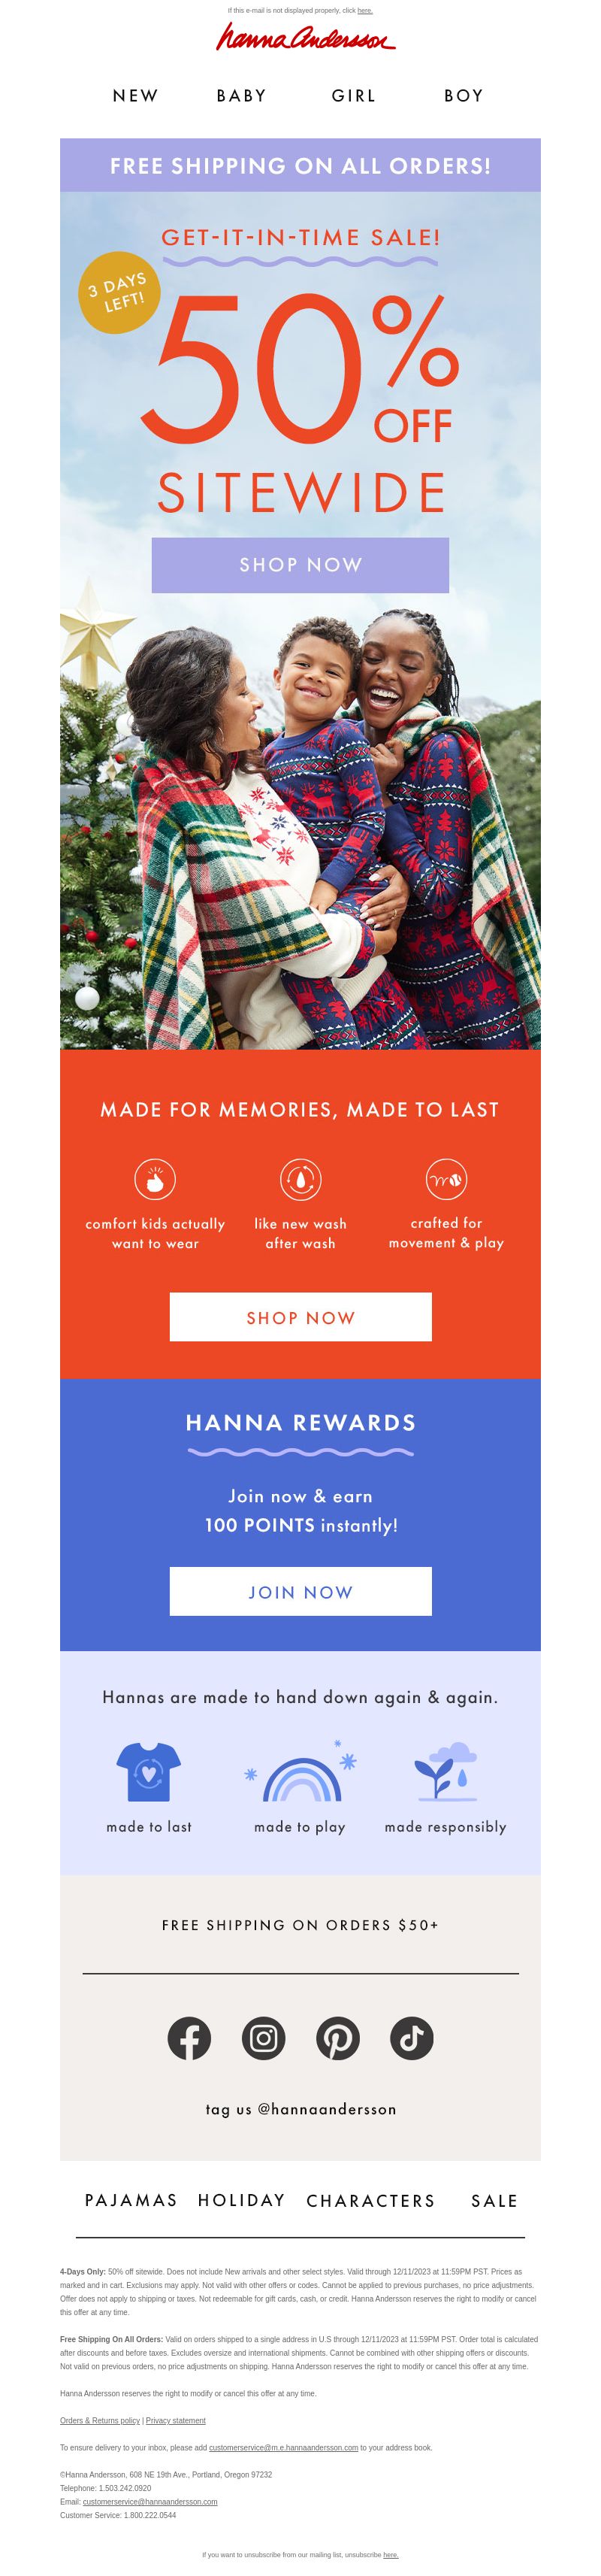601x2576 pixels.
Task: Open the Hanna Andersson logo
Action: tap(306, 38)
